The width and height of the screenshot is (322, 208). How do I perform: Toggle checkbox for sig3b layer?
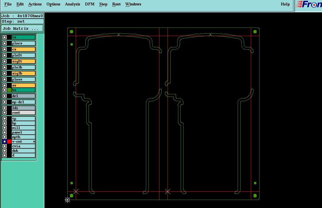[5, 73]
